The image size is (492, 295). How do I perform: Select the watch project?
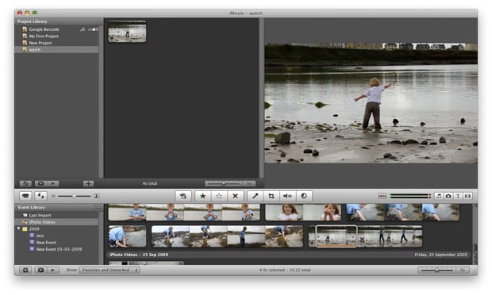tap(56, 49)
